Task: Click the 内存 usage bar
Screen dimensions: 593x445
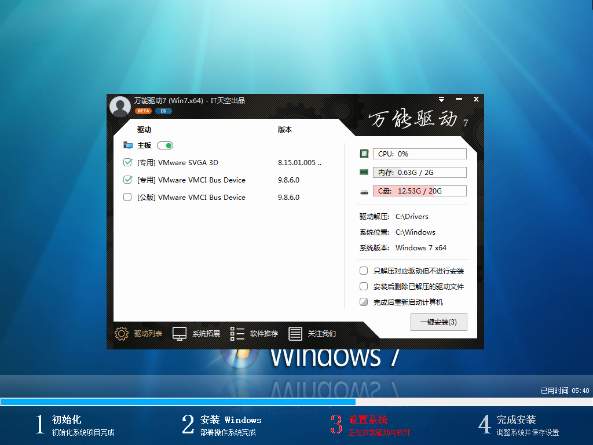Action: pyautogui.click(x=420, y=172)
